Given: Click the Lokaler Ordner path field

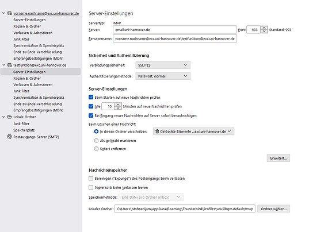Looking at the screenshot, I should (185, 208).
